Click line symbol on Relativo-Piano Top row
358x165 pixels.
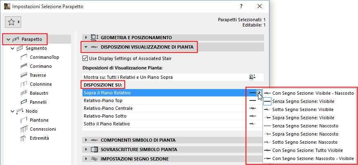[253, 100]
